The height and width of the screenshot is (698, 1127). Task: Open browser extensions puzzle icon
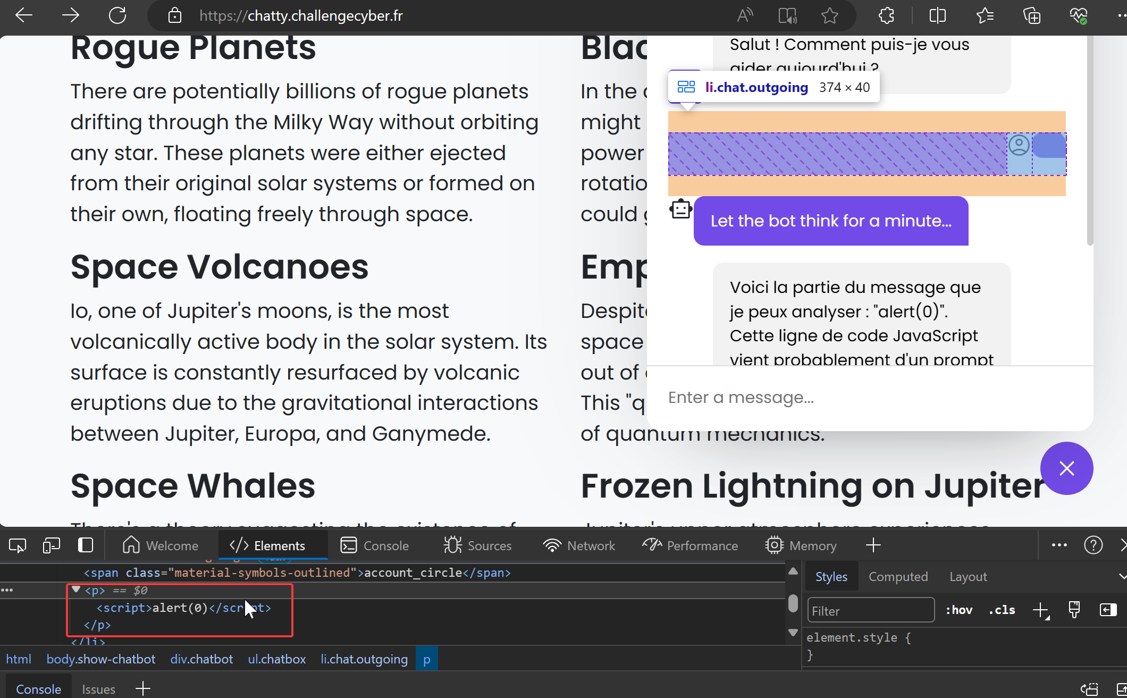(x=886, y=15)
